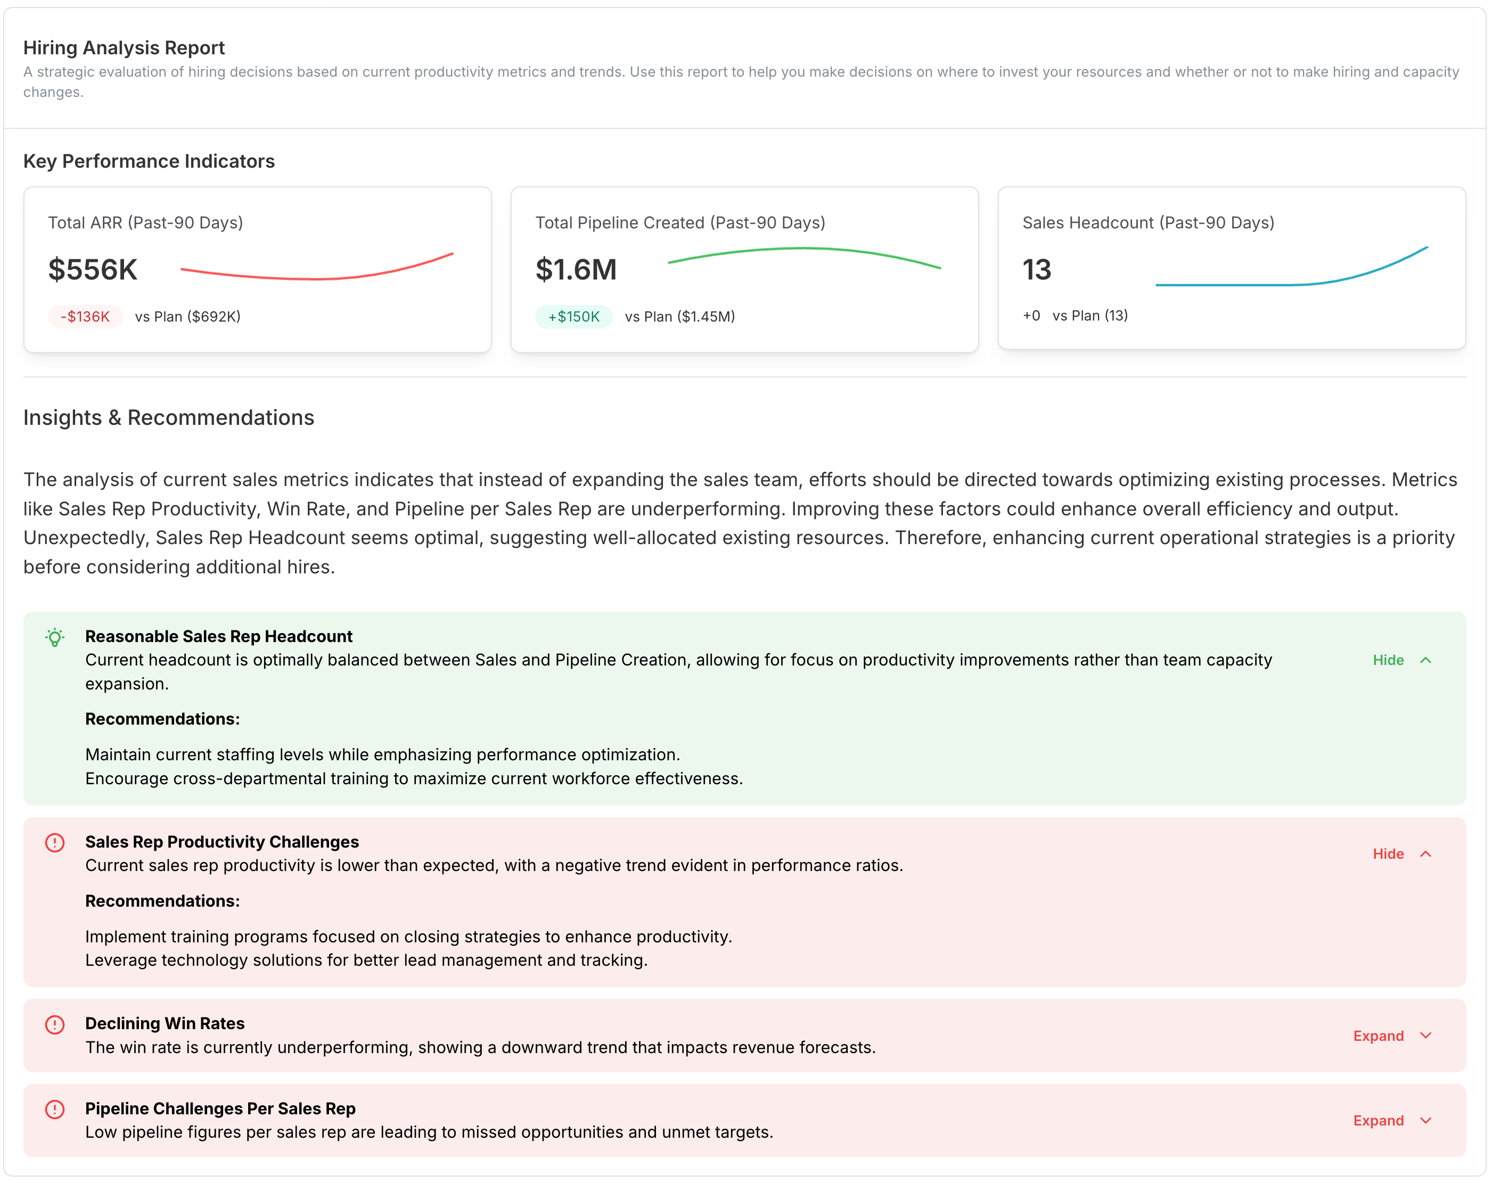The height and width of the screenshot is (1183, 1493).
Task: Click the 'Key Performance Indicators' heading
Action: [149, 161]
